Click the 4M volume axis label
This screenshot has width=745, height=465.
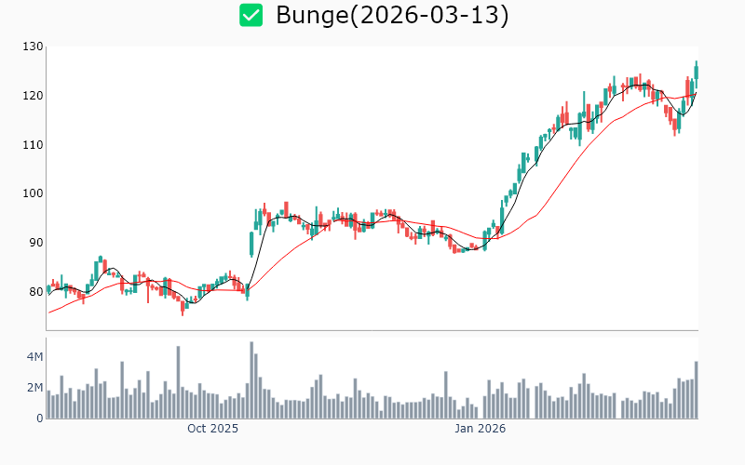click(x=34, y=357)
